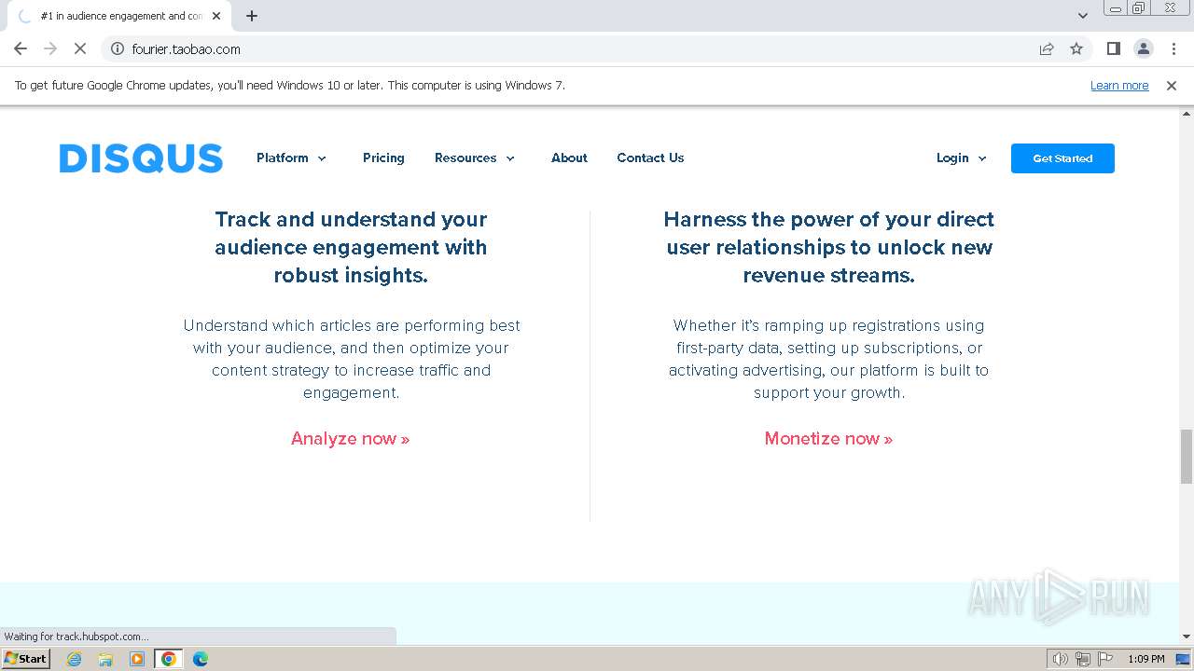Click heading 'Track and understand your audience engagement'
1194x671 pixels.
351,247
